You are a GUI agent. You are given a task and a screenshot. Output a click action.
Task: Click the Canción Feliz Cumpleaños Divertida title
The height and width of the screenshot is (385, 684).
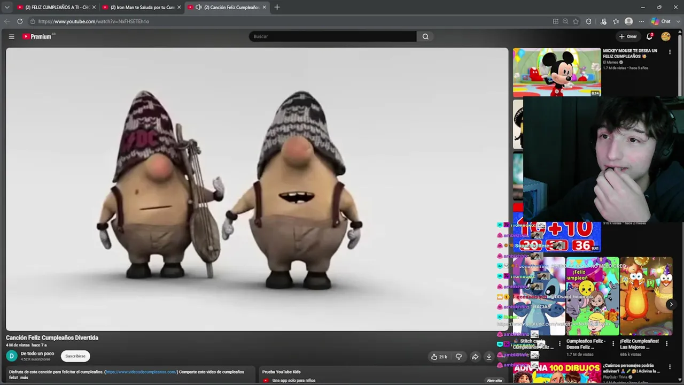pos(52,338)
